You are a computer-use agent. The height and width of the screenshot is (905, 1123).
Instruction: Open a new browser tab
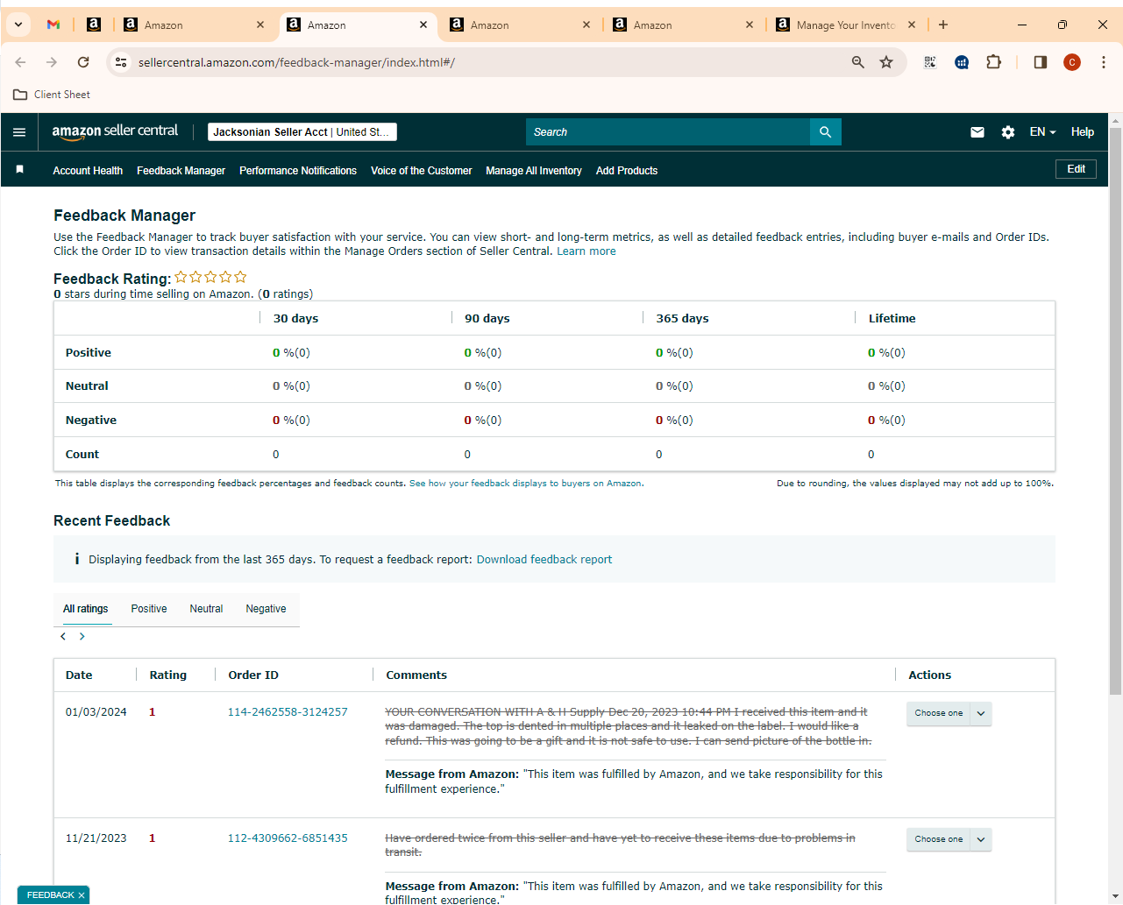click(943, 25)
